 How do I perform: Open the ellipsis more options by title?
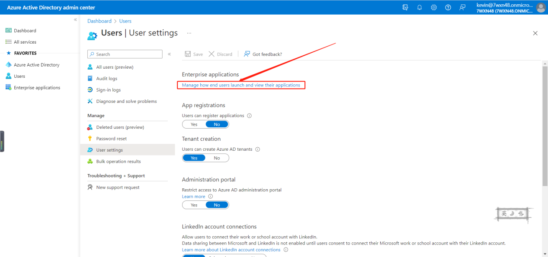tap(189, 33)
